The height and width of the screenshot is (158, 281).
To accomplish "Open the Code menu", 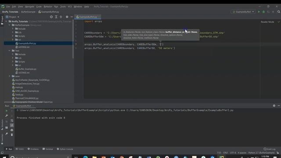I will click(x=39, y=7).
